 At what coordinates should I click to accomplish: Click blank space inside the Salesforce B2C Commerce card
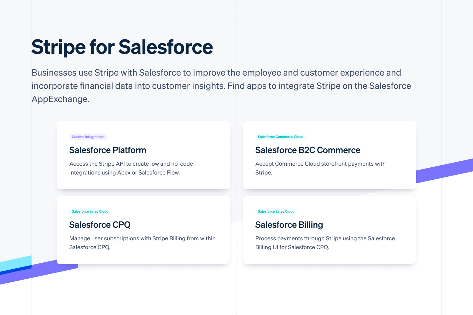378,139
